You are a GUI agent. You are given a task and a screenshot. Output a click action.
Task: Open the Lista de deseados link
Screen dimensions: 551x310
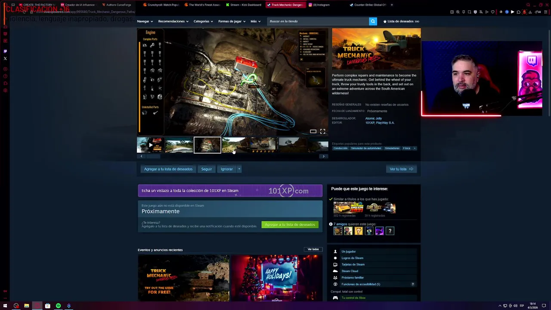401,21
